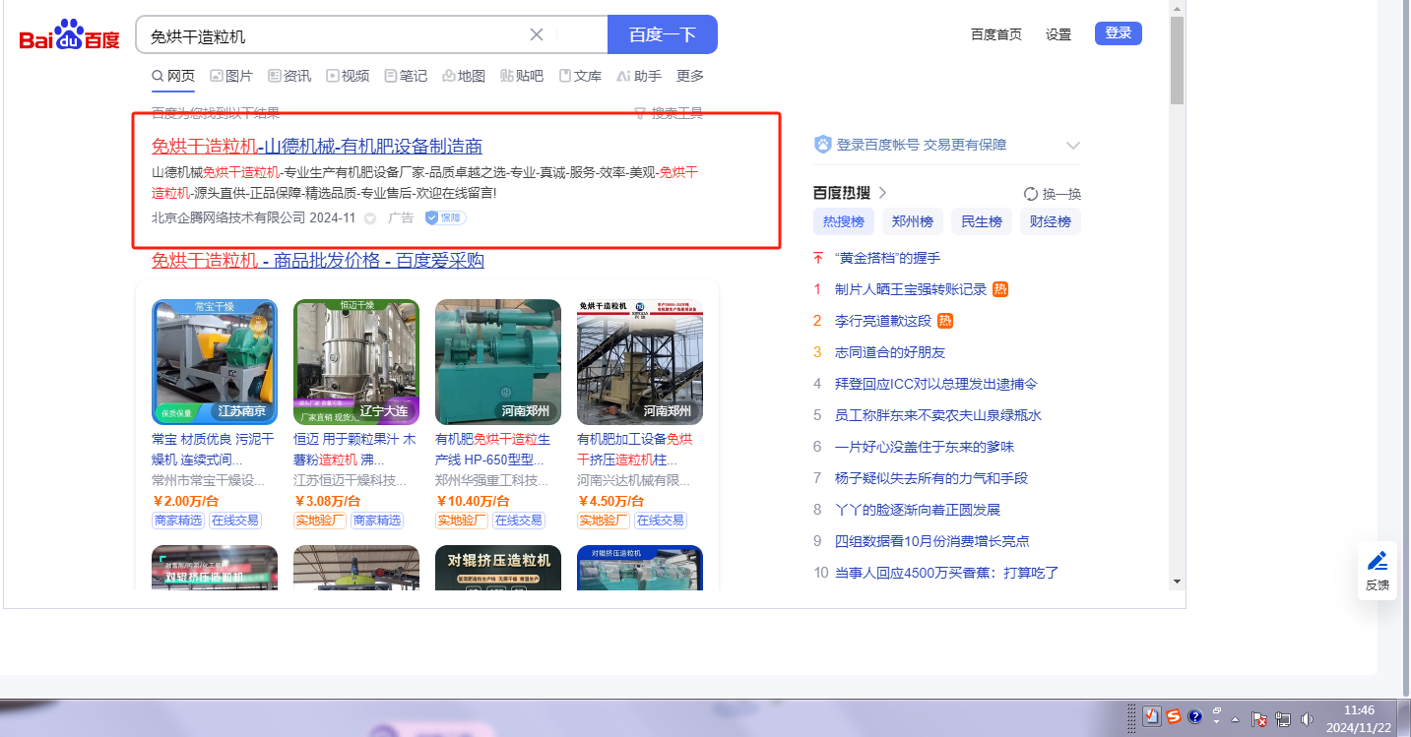Click the Baidu logo
Image resolution: width=1411 pixels, height=737 pixels.
[69, 36]
